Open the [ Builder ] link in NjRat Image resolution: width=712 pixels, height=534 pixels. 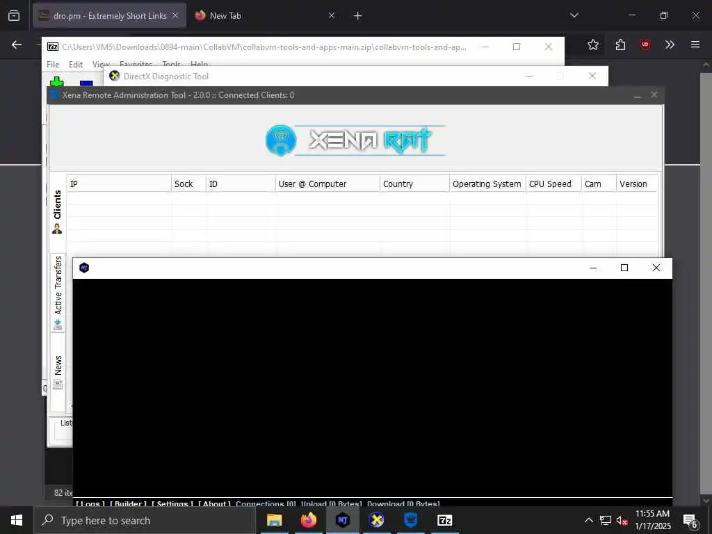(x=129, y=503)
